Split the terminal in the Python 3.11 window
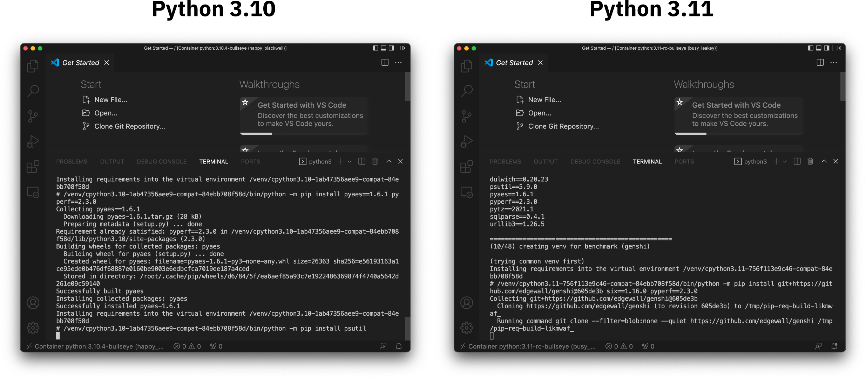The image size is (866, 379). 797,161
